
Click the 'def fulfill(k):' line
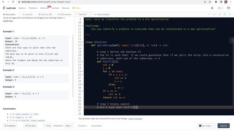pyautogui.click(x=108, y=61)
